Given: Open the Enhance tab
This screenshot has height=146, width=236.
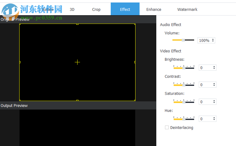Looking at the screenshot, I should [x=154, y=10].
